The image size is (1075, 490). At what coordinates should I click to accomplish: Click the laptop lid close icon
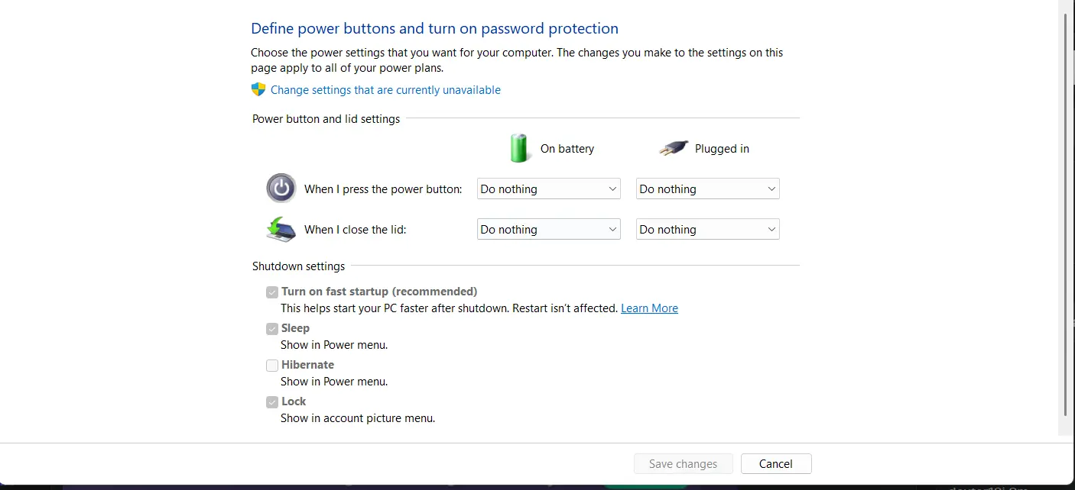281,229
